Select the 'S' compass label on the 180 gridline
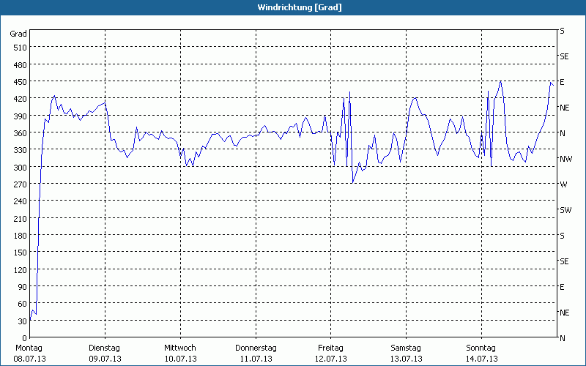Viewport: 586px width, 366px height. point(562,236)
